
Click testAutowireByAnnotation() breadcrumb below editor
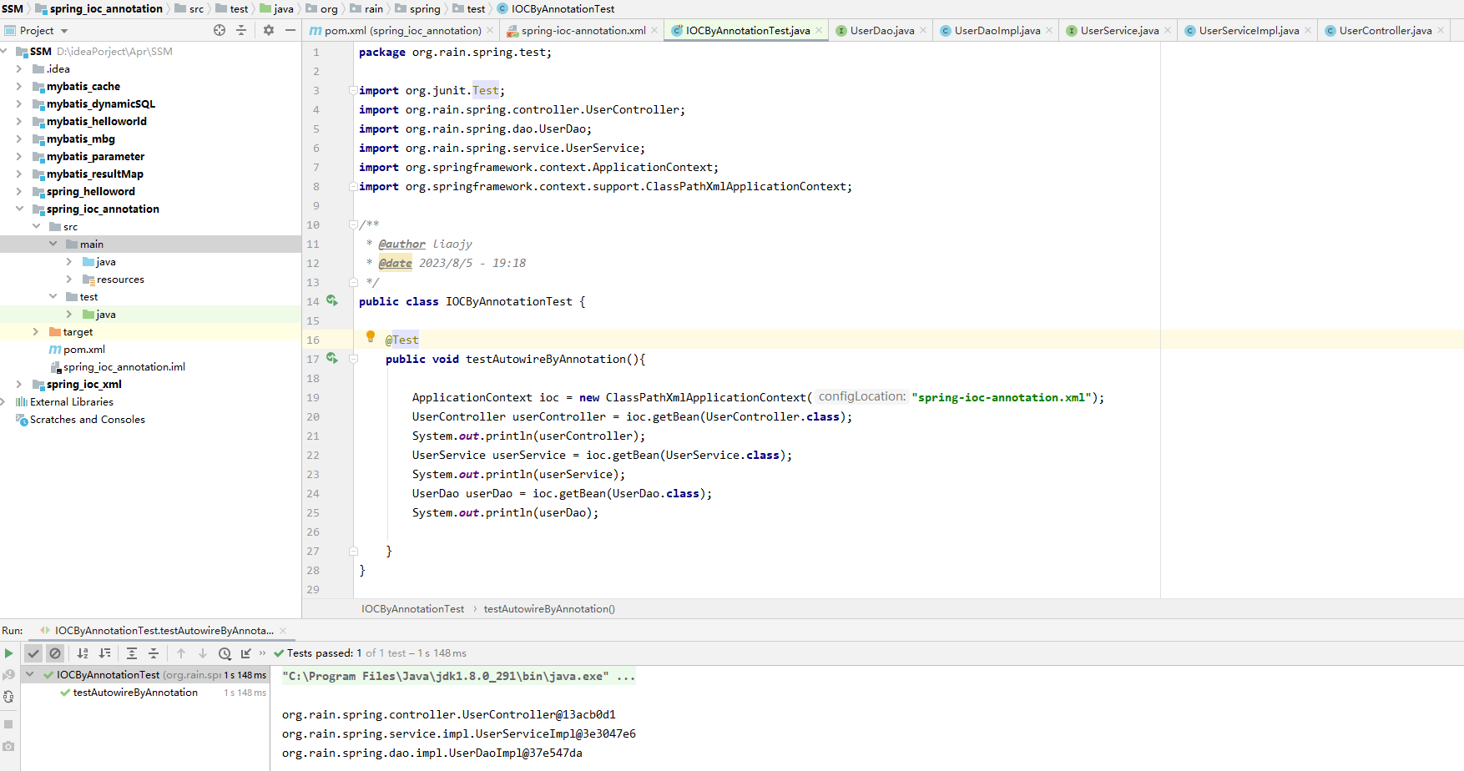pos(549,609)
